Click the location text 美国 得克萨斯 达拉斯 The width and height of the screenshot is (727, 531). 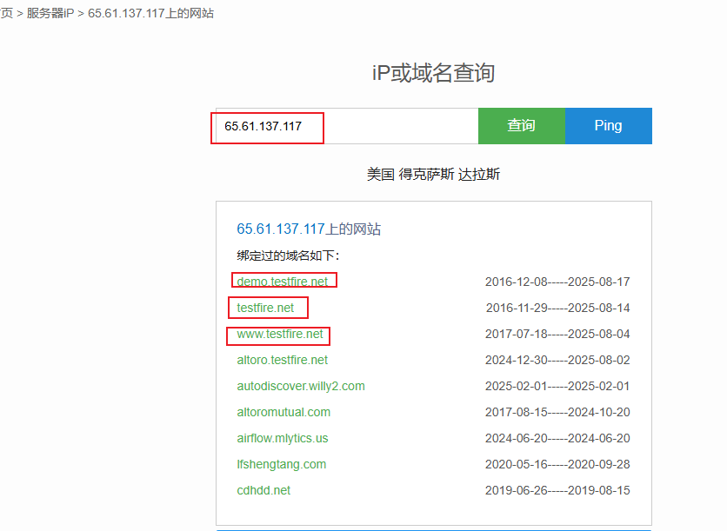(434, 175)
